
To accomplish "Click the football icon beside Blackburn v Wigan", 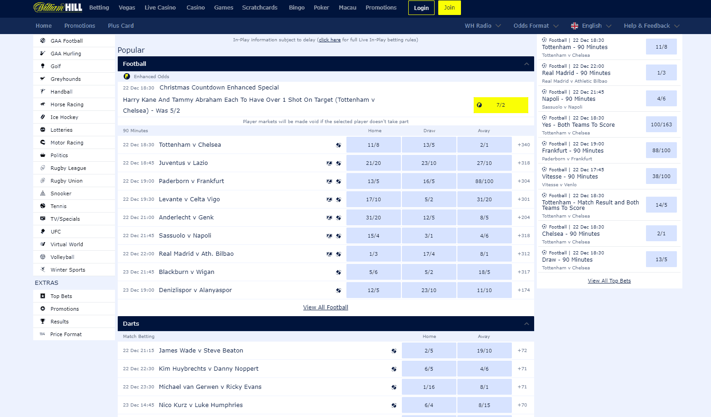I will (339, 272).
